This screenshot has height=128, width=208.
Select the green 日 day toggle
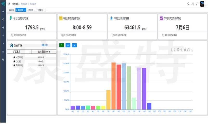point(62,45)
